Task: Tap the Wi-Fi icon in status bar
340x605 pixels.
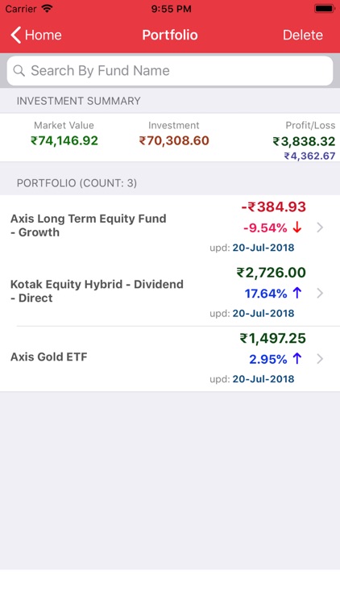Action: (x=48, y=9)
